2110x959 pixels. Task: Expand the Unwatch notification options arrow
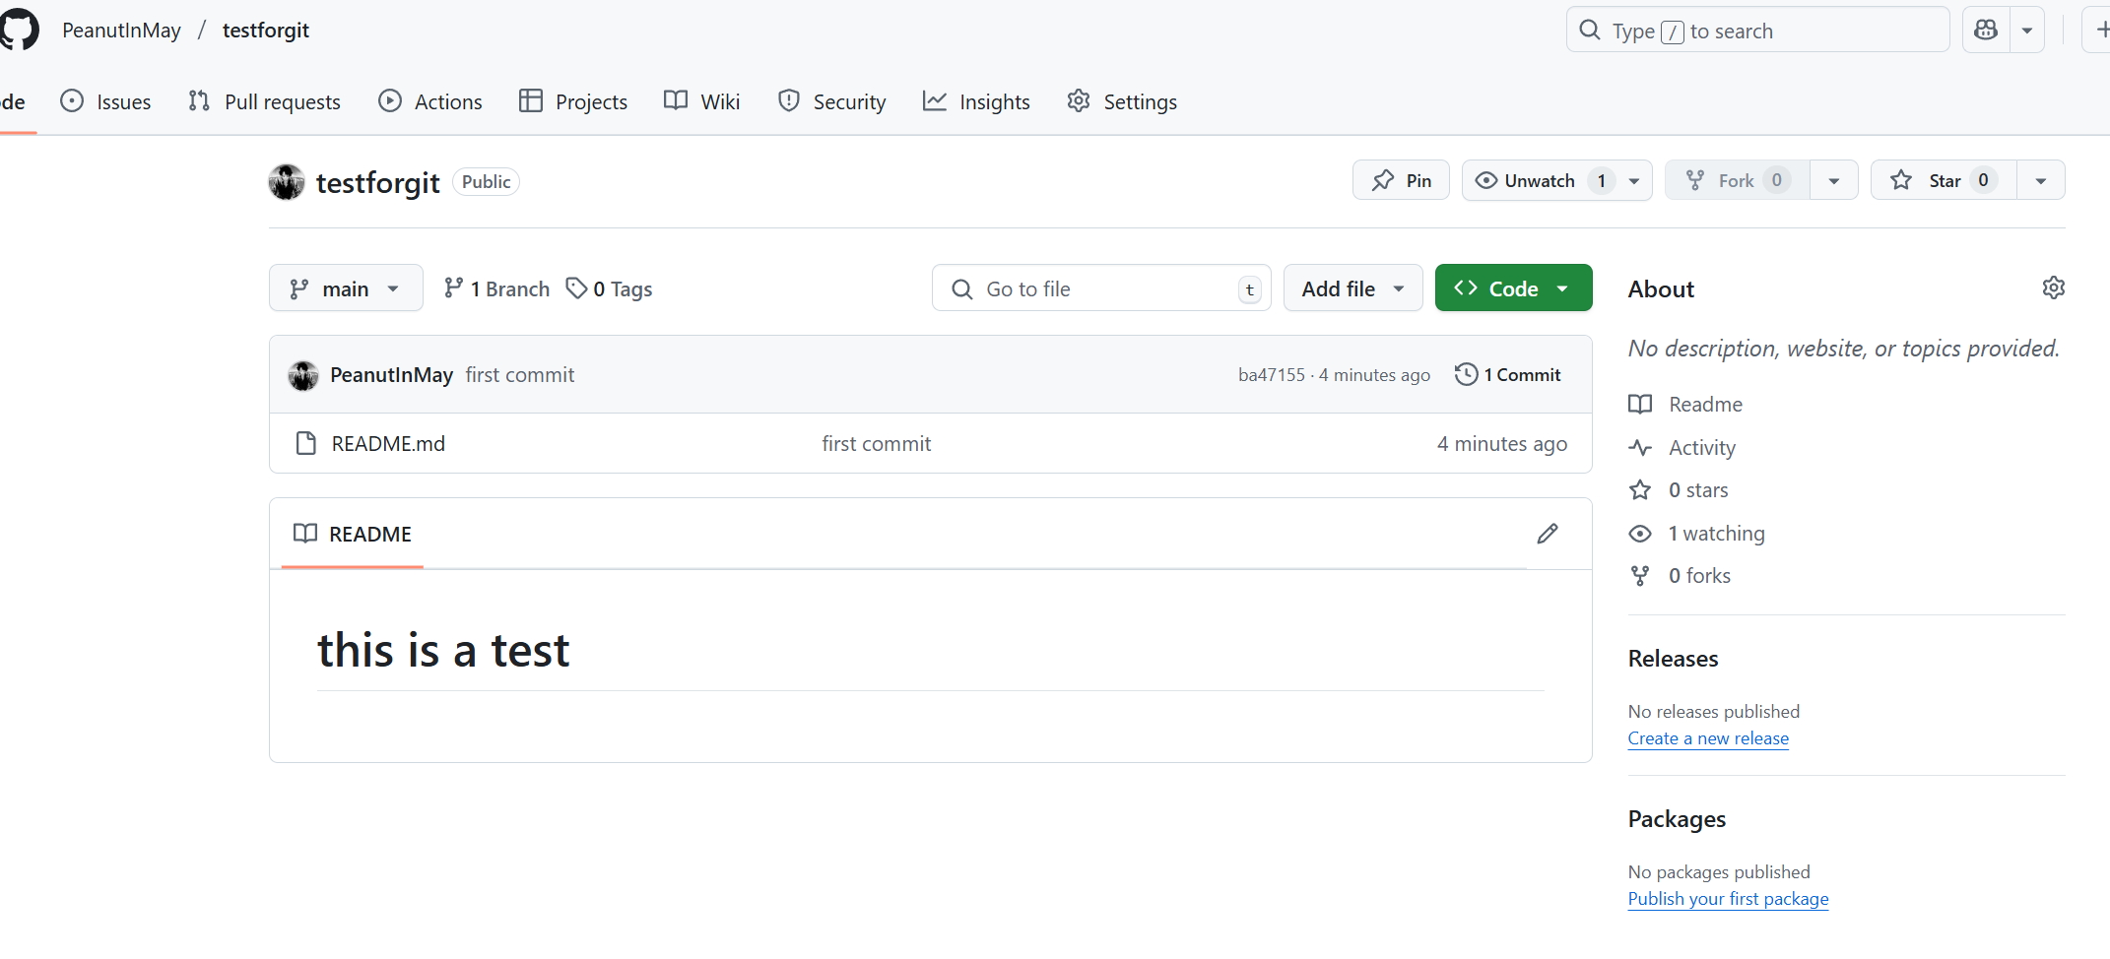click(1634, 180)
